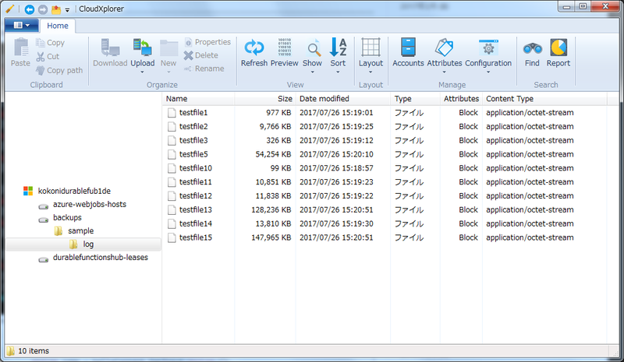Sort by the Size column header
624x362 pixels.
point(265,99)
